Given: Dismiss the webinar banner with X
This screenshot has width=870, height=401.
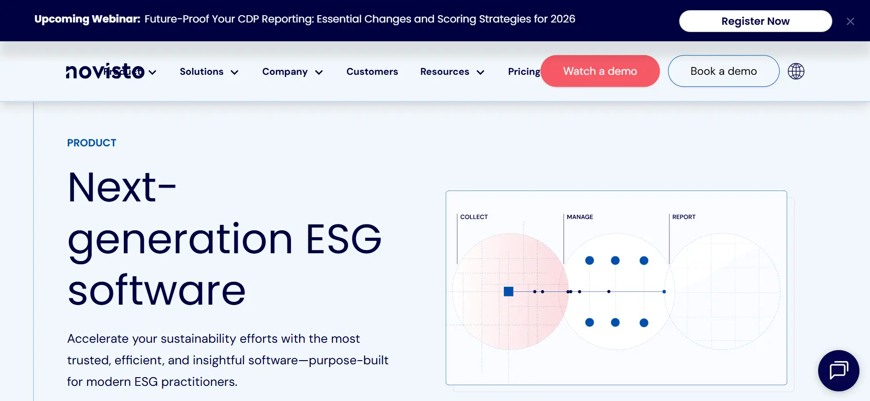Looking at the screenshot, I should (x=850, y=21).
